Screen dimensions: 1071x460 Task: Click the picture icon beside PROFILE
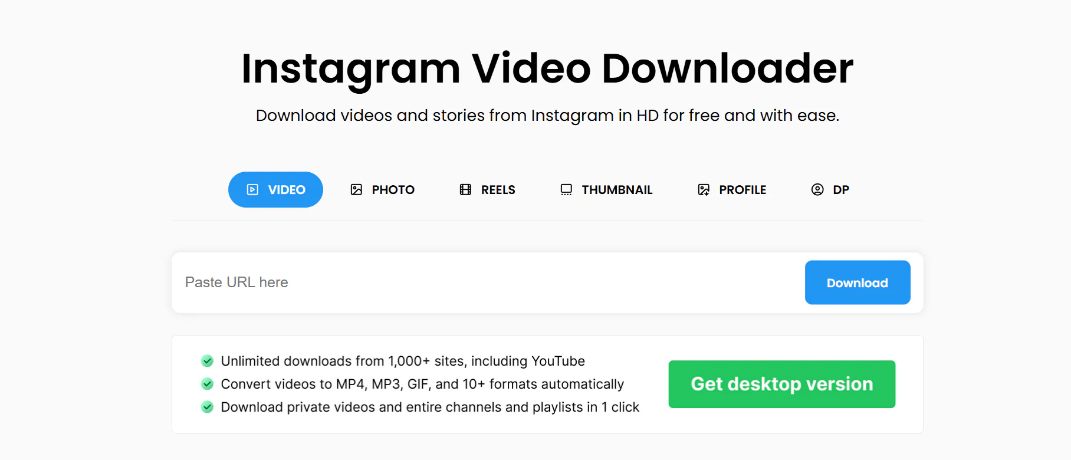704,189
